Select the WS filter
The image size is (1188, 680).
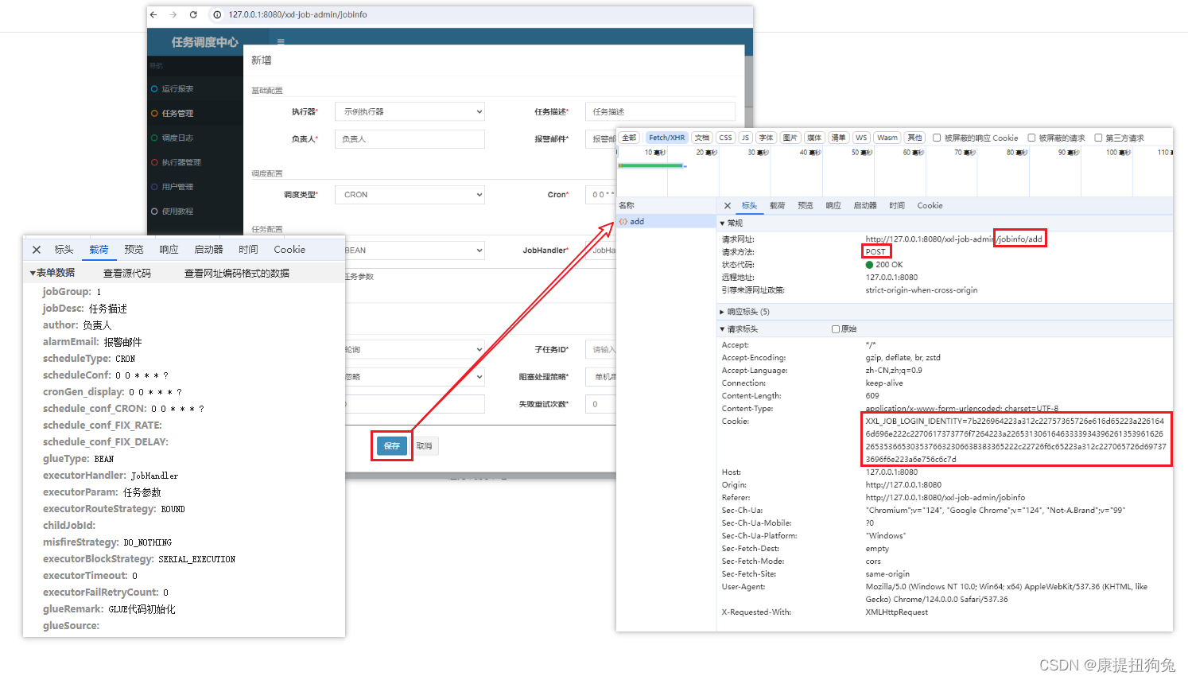(861, 138)
